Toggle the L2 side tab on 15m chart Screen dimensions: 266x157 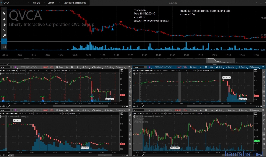pos(264,101)
